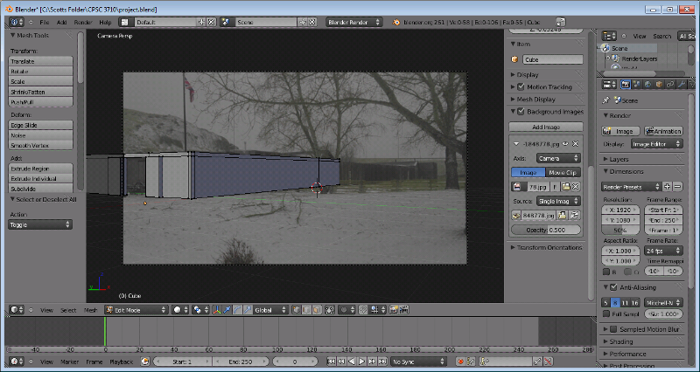
Task: Open the Constraints properties tab chain icon
Action: point(670,84)
